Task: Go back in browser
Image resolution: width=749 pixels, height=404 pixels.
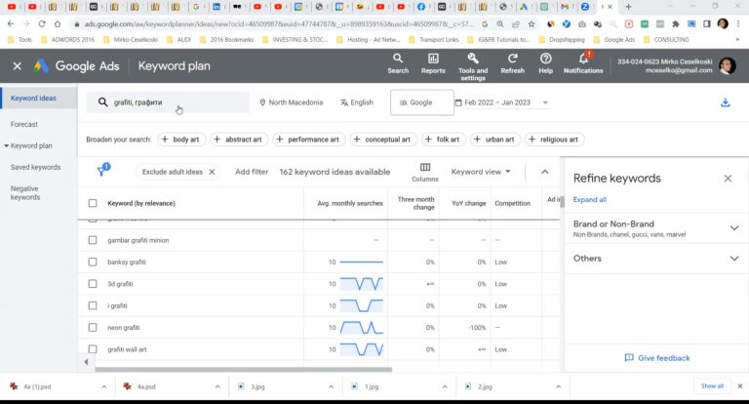Action: pos(11,23)
